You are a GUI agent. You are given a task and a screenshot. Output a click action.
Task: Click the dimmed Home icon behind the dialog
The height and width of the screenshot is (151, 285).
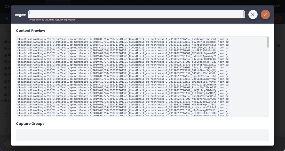[x=7, y=18]
